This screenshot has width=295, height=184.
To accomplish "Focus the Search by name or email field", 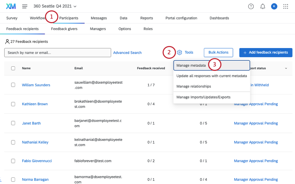I will [58, 53].
